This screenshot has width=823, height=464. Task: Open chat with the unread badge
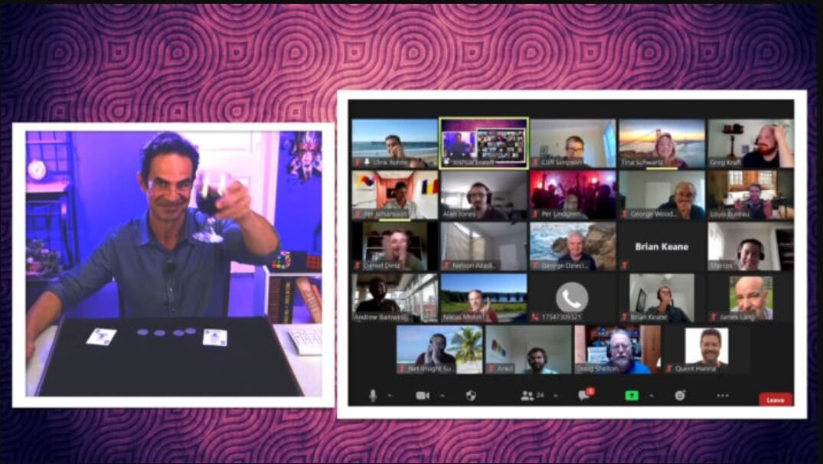(x=584, y=395)
